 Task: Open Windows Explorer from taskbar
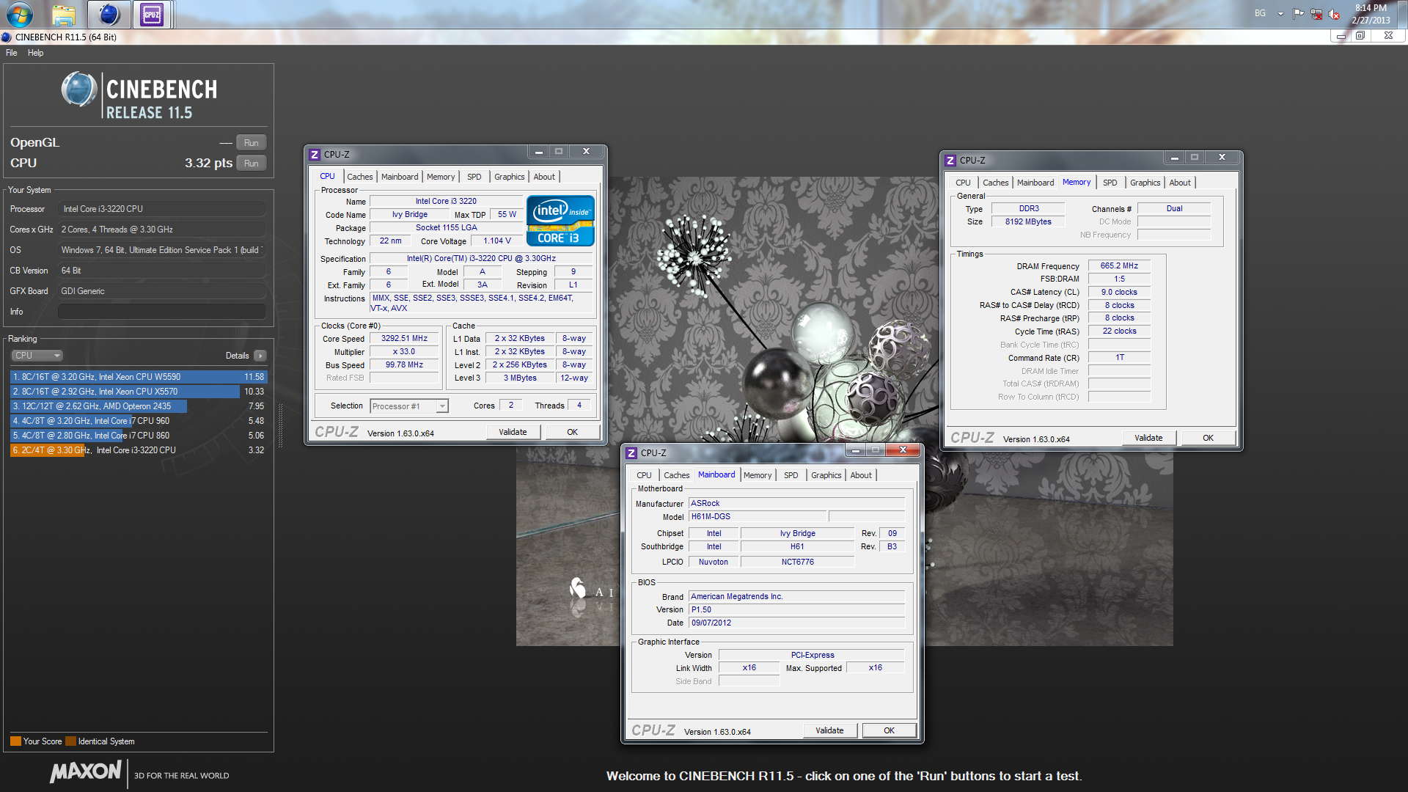(x=64, y=14)
